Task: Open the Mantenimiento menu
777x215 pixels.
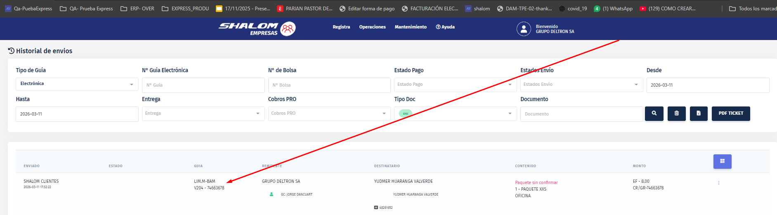Action: [411, 27]
